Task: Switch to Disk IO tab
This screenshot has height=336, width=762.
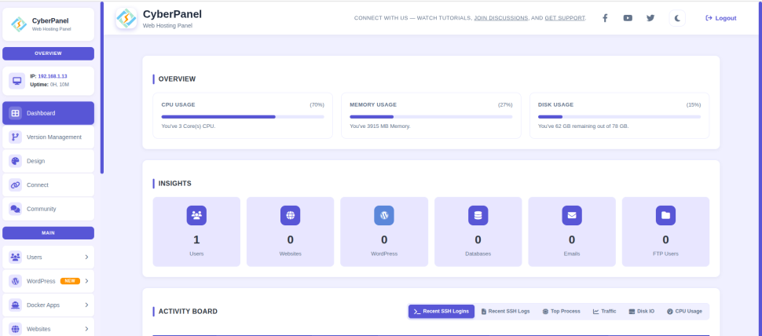Action: click(x=642, y=311)
